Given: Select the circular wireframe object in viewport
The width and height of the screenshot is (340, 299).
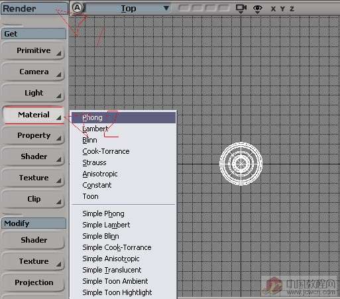Looking at the screenshot, I should 241,164.
